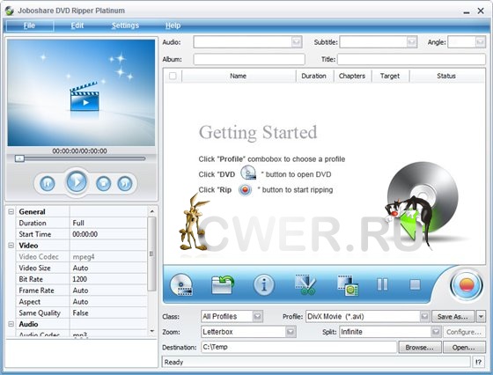
Task: Click the properties scroll up arrow
Action: pos(151,211)
